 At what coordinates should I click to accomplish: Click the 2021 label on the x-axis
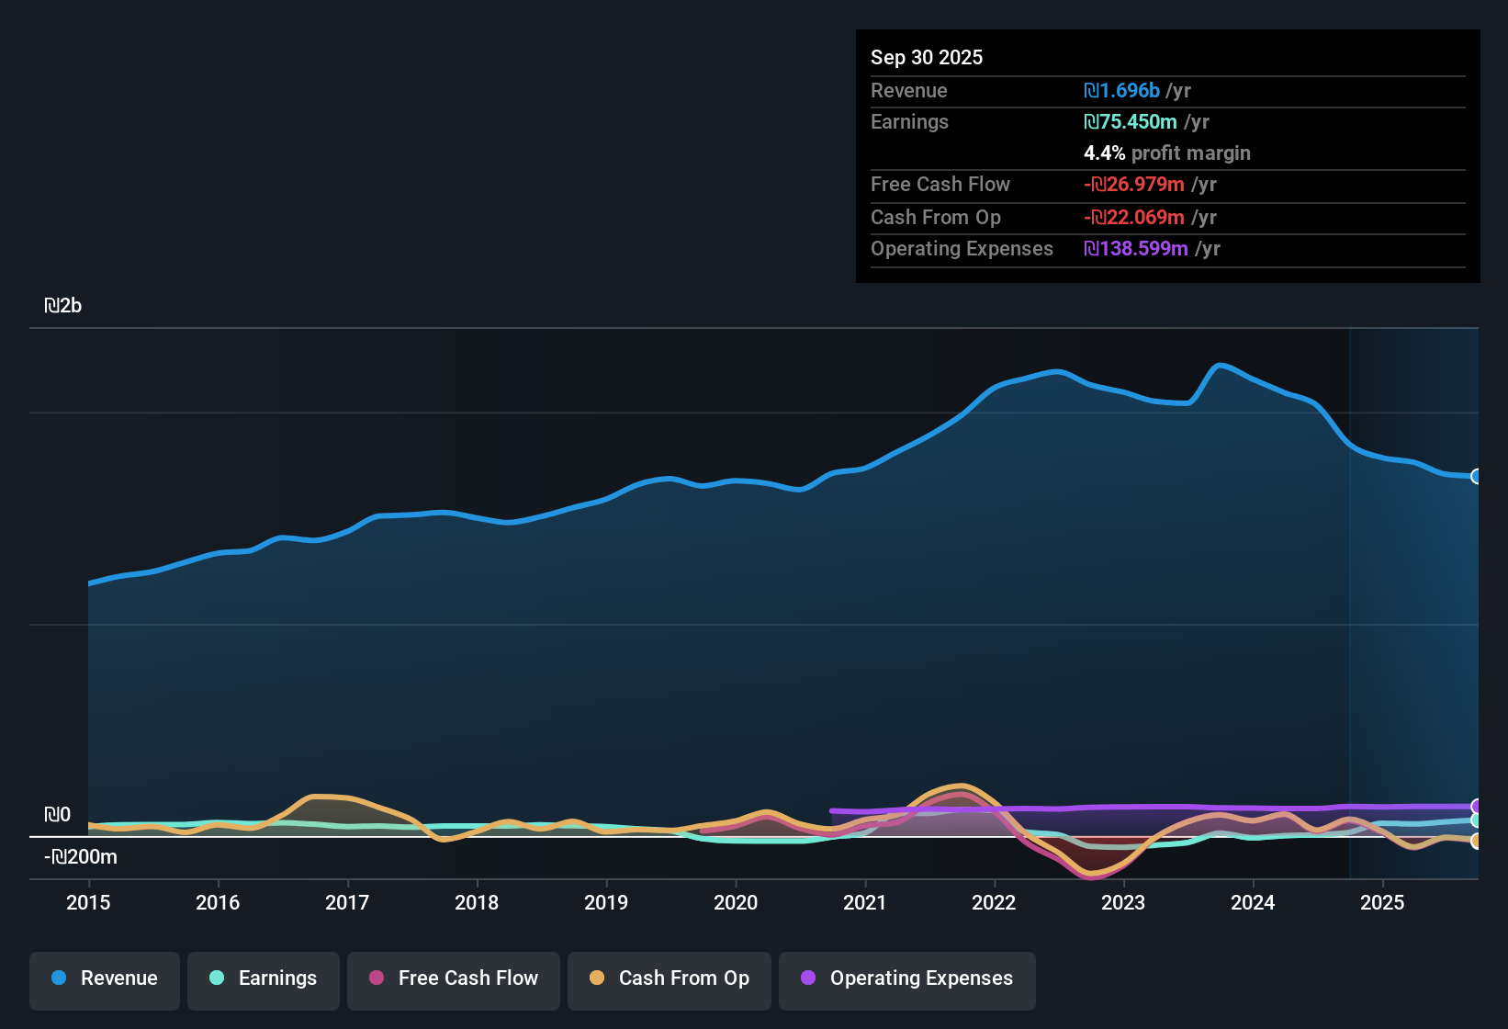[x=865, y=903]
